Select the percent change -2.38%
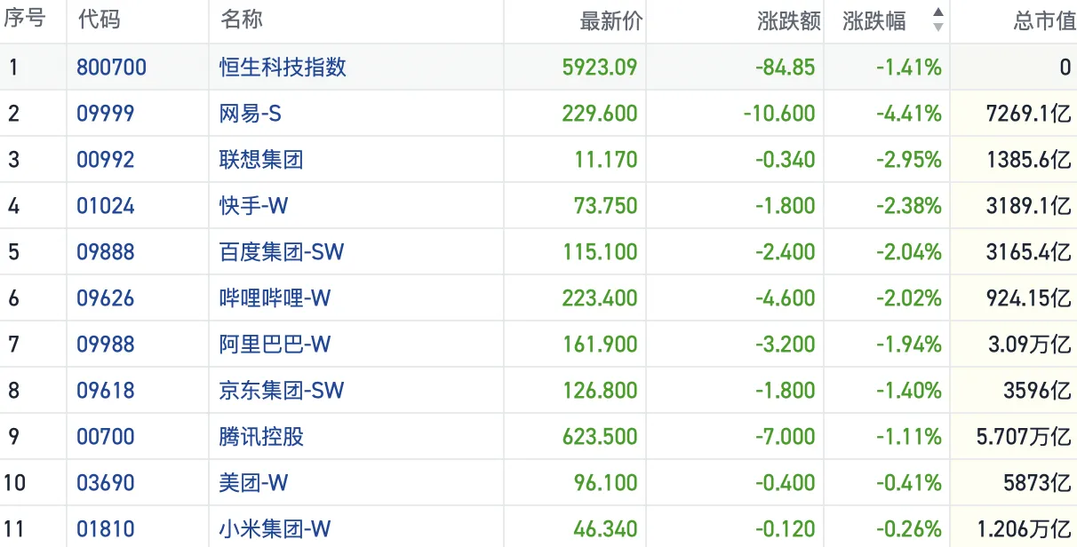The image size is (1077, 547). click(x=908, y=206)
